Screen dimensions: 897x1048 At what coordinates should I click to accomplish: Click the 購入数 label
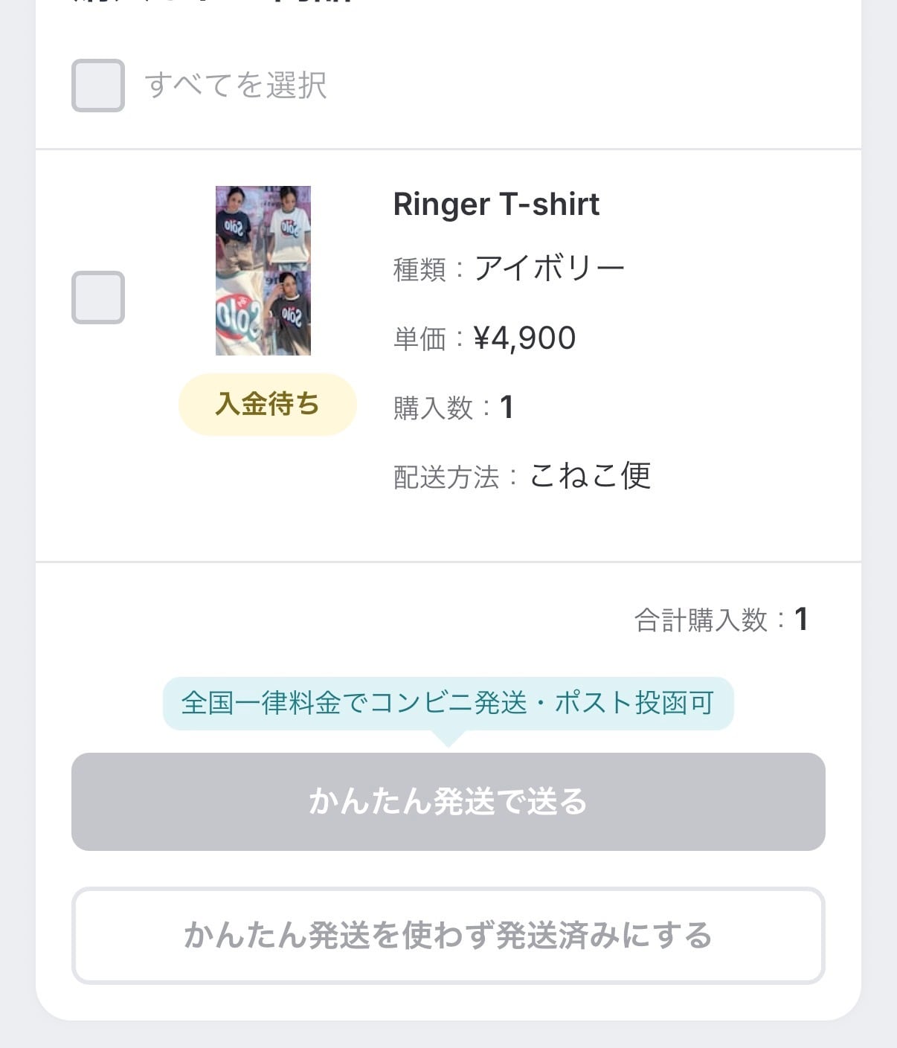pos(433,408)
